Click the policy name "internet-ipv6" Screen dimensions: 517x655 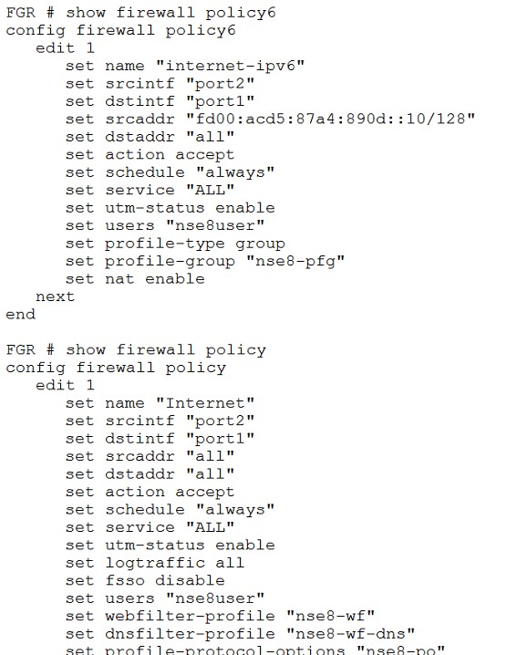coord(230,66)
